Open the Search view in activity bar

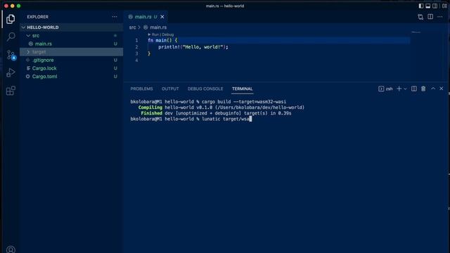click(11, 37)
